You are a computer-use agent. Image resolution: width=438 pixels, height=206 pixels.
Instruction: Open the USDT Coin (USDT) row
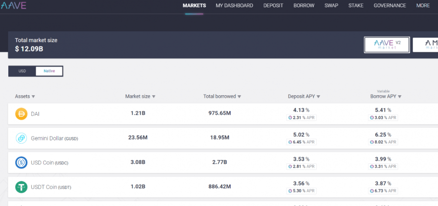(223, 187)
